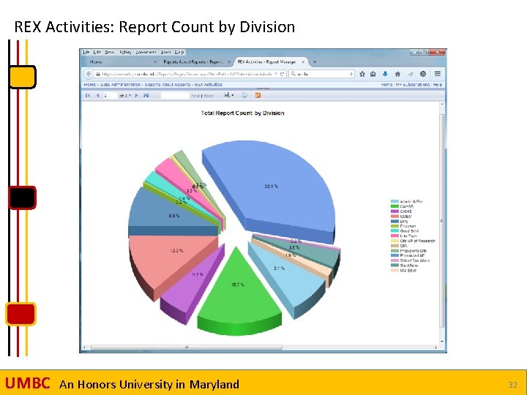Open the Help menu in menu bar

point(179,52)
